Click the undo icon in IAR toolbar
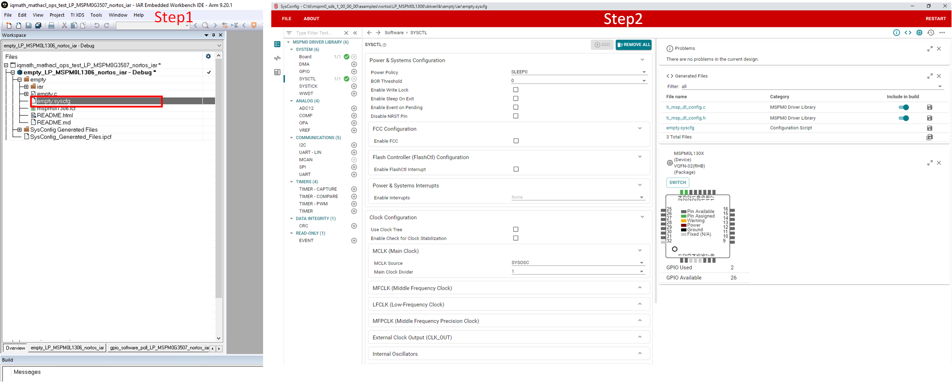This screenshot has width=952, height=382. (97, 26)
